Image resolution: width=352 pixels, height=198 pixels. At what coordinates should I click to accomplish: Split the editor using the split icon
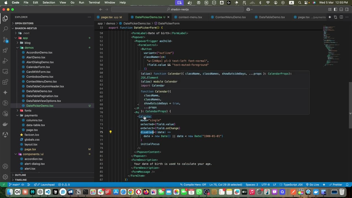[x=341, y=17]
